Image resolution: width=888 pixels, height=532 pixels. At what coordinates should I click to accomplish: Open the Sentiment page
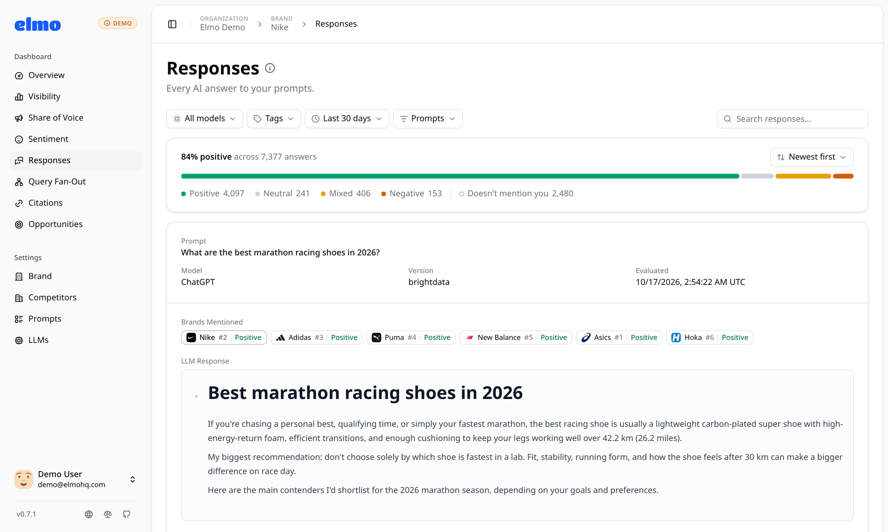pyautogui.click(x=75, y=139)
